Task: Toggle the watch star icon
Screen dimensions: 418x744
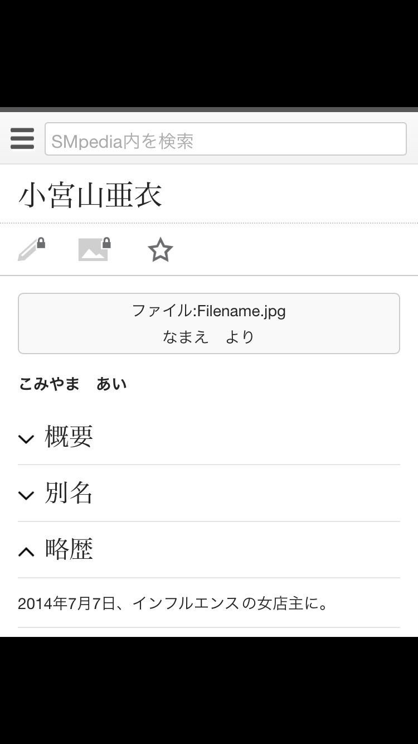Action: coord(161,250)
